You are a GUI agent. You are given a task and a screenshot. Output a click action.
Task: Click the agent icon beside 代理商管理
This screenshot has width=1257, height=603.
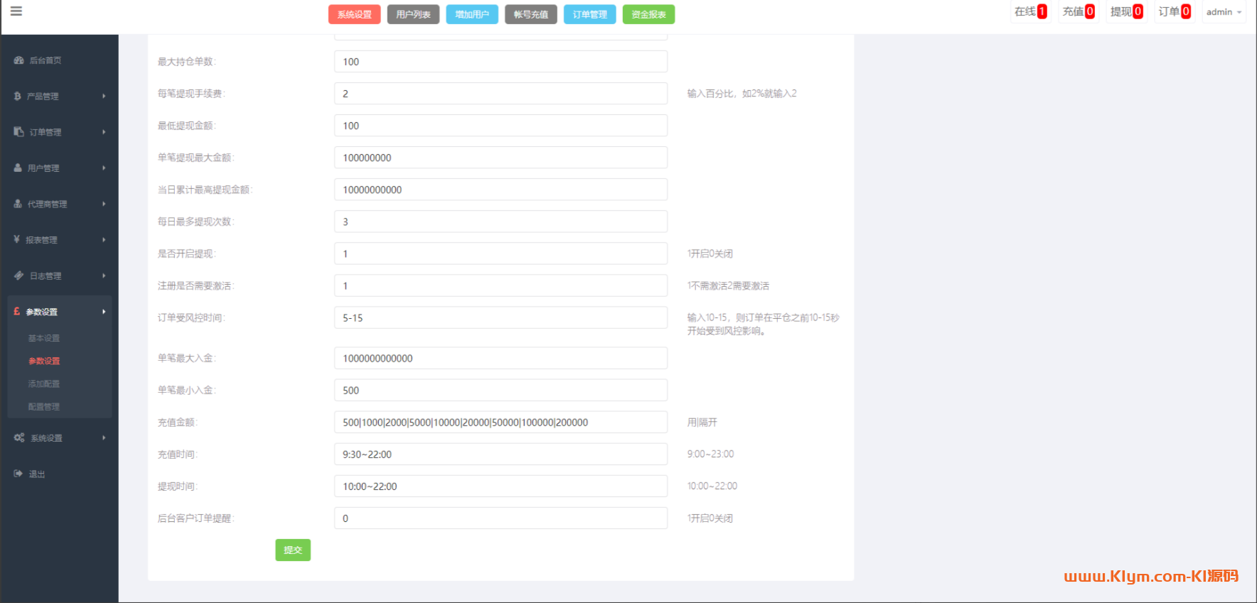18,204
